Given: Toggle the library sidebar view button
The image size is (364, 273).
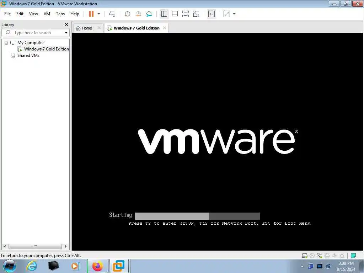Looking at the screenshot, I should point(164,14).
